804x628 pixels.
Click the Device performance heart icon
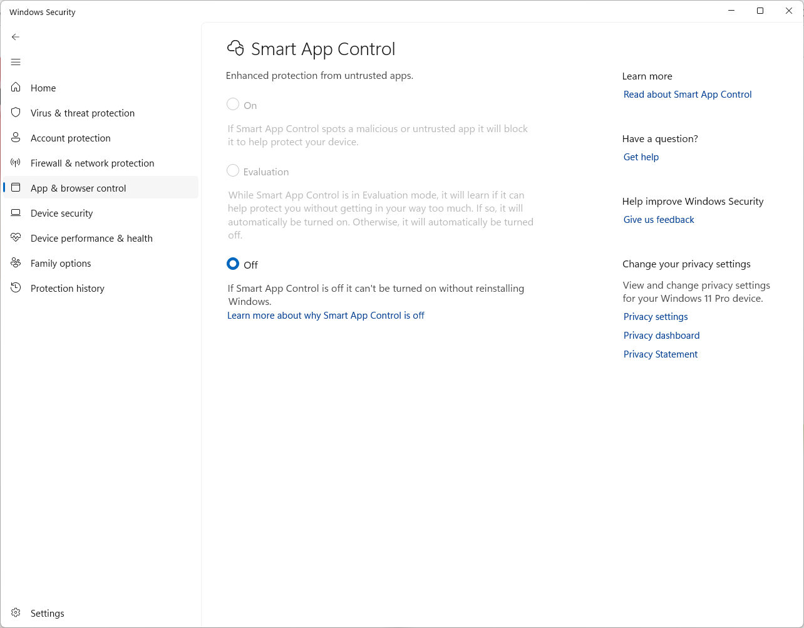coord(16,238)
